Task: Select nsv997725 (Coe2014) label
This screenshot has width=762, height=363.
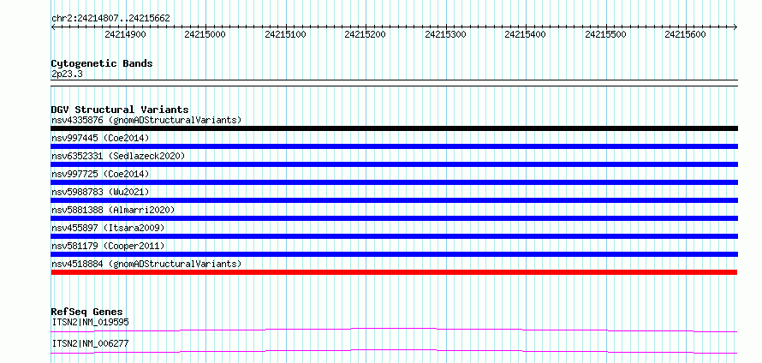Action: point(100,174)
